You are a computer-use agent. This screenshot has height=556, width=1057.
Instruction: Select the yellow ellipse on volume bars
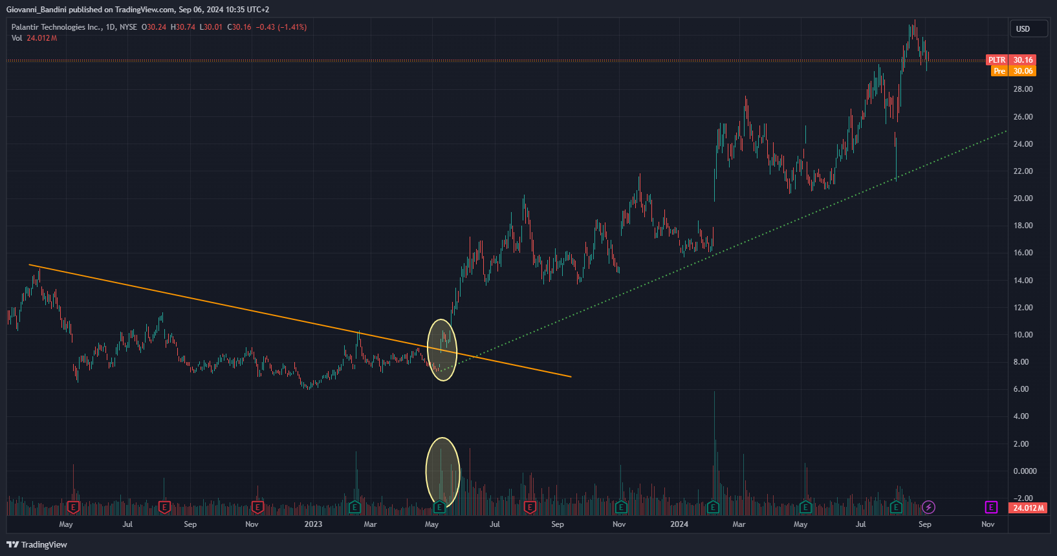pyautogui.click(x=442, y=473)
